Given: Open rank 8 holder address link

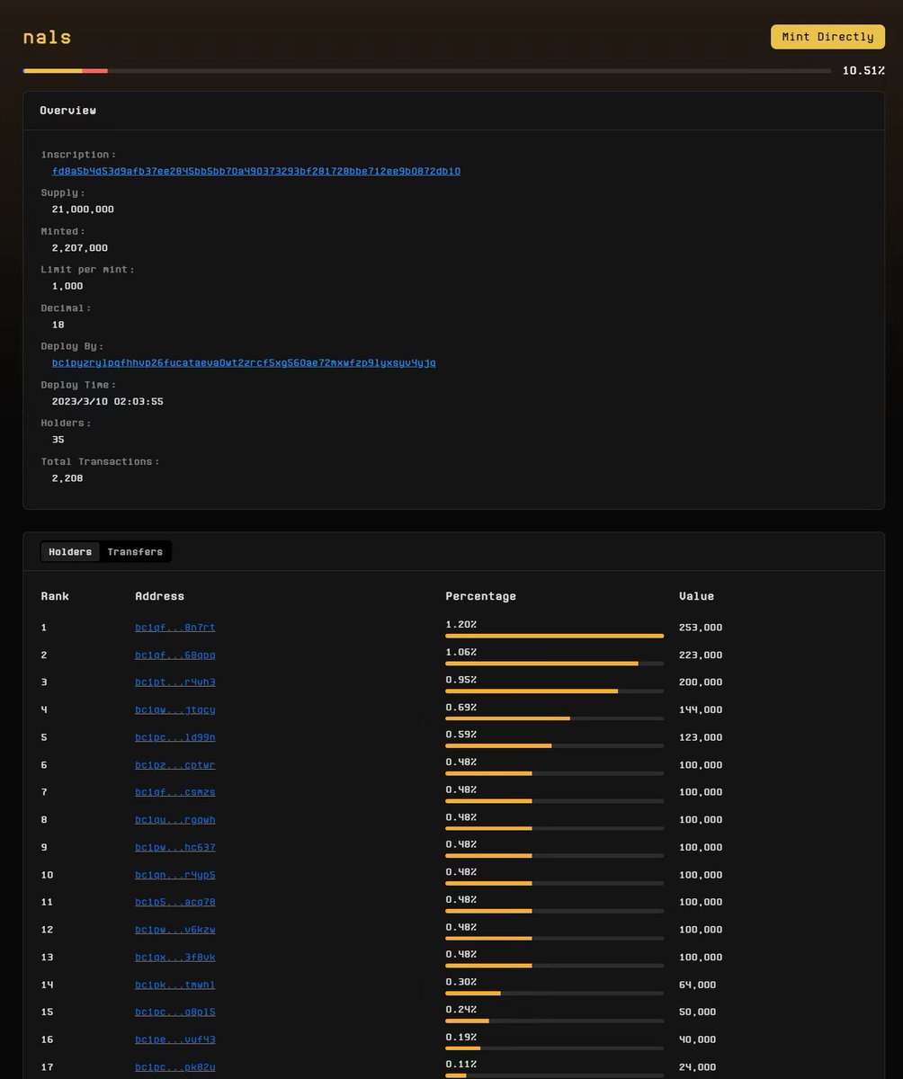Looking at the screenshot, I should [x=175, y=819].
